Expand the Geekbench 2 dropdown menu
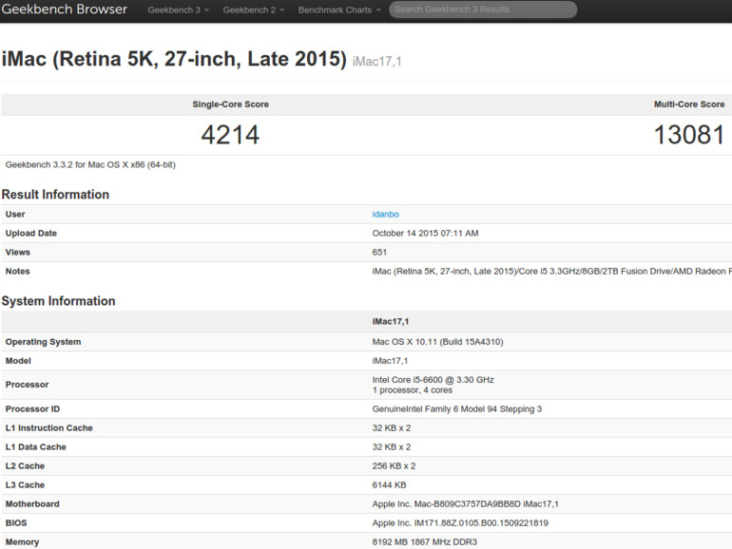 [x=254, y=9]
